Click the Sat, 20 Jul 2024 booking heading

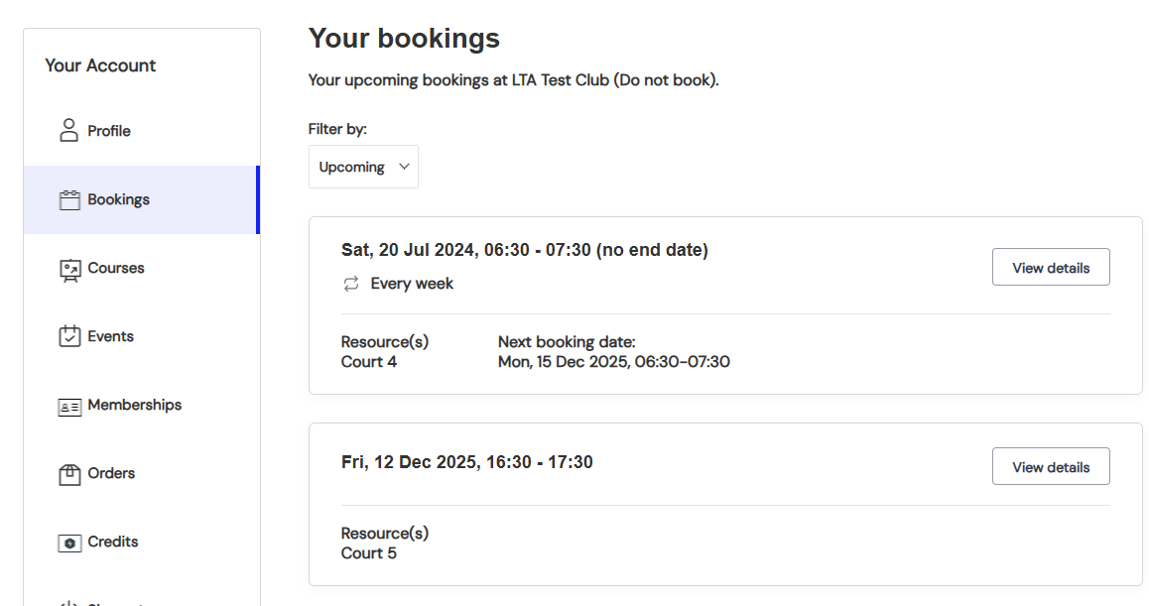(x=525, y=250)
